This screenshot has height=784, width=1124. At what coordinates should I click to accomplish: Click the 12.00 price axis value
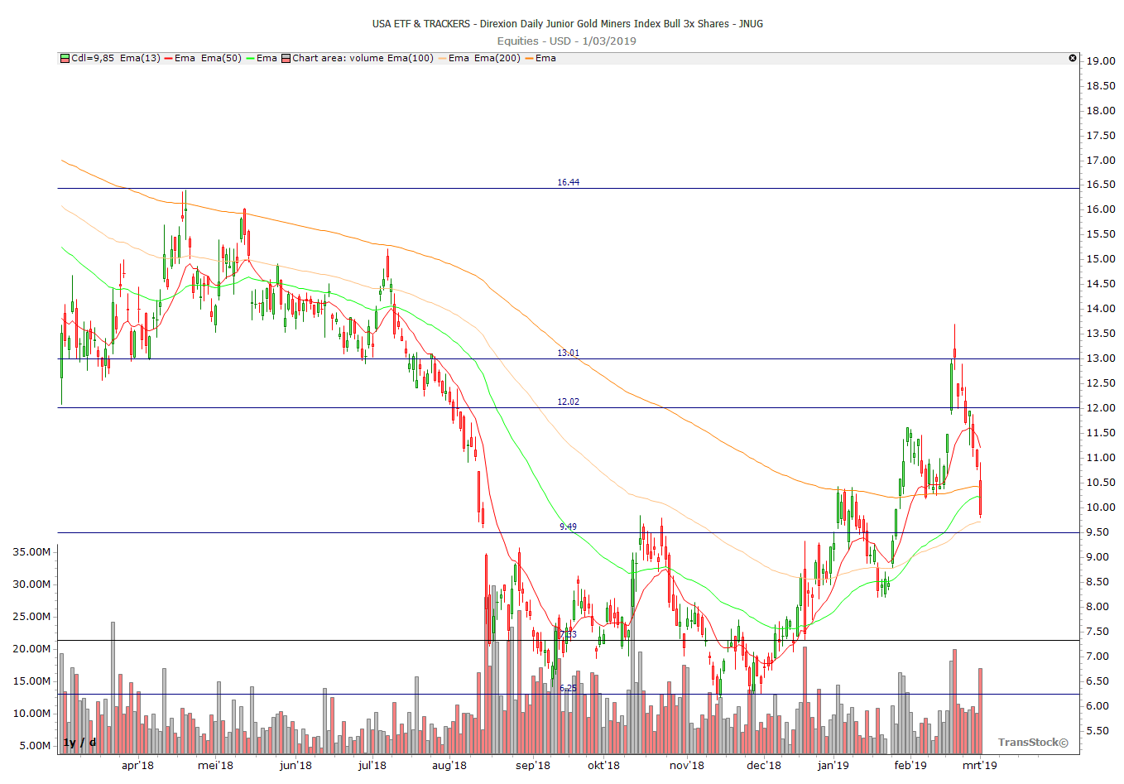pos(1101,408)
